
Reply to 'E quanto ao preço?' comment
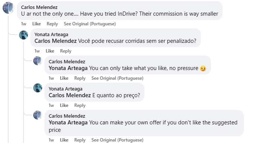(80, 105)
